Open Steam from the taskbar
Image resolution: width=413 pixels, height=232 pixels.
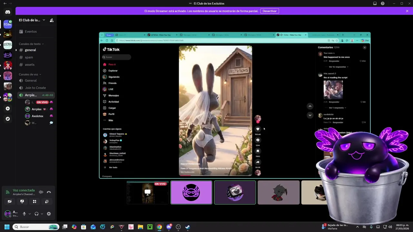click(187, 227)
